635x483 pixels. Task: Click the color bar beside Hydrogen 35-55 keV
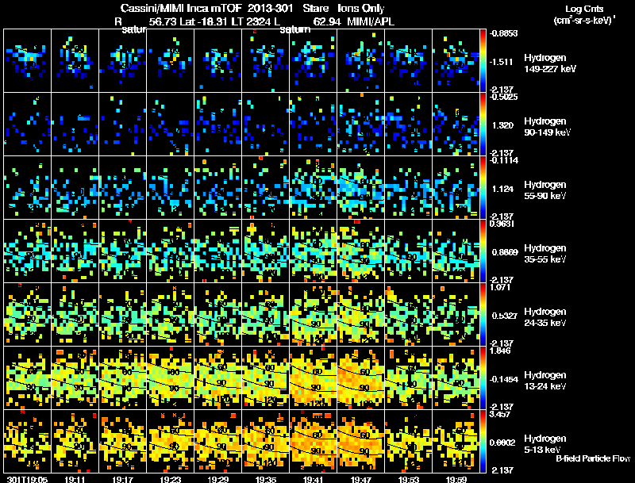point(483,251)
